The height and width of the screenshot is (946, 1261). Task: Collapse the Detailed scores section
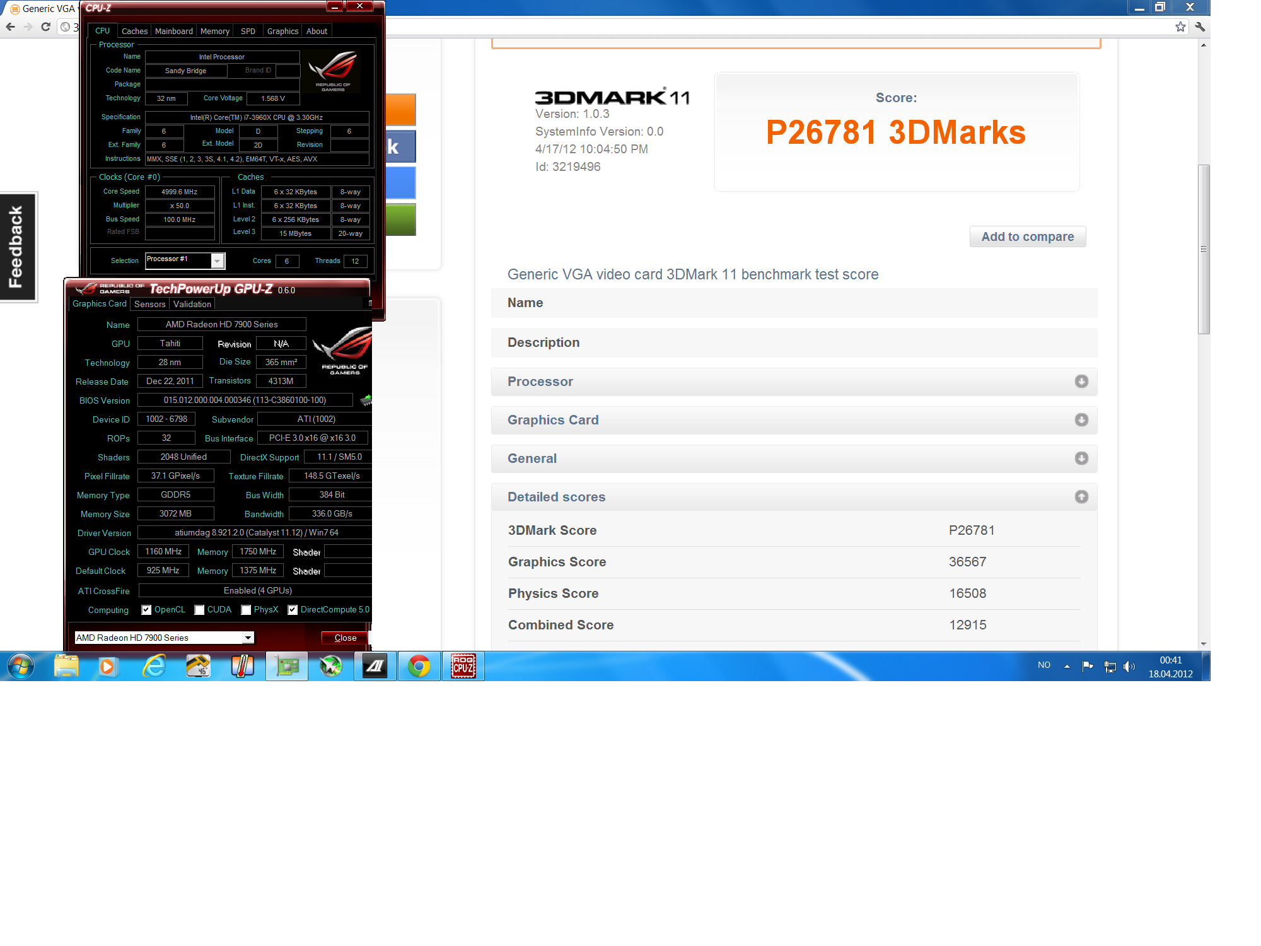(x=794, y=497)
